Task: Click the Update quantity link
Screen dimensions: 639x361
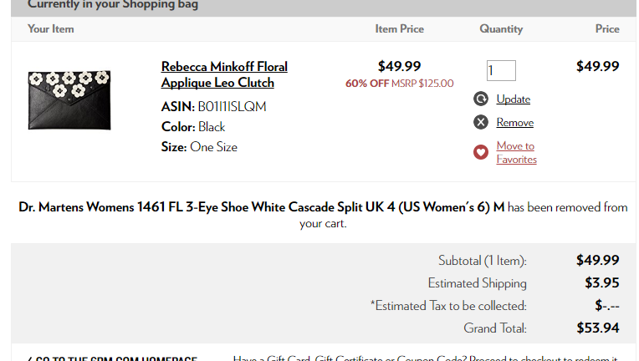Action: point(513,99)
